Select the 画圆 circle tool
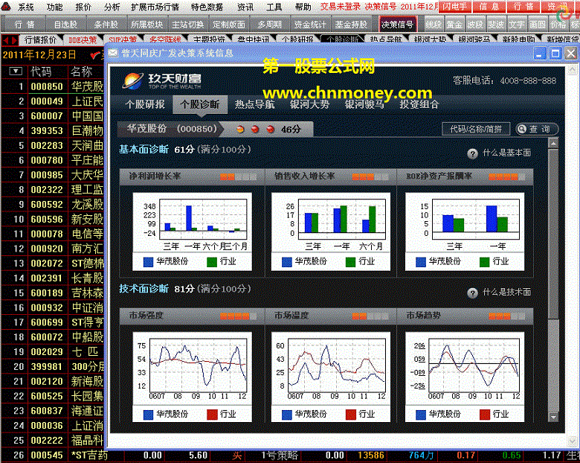 coord(537,25)
